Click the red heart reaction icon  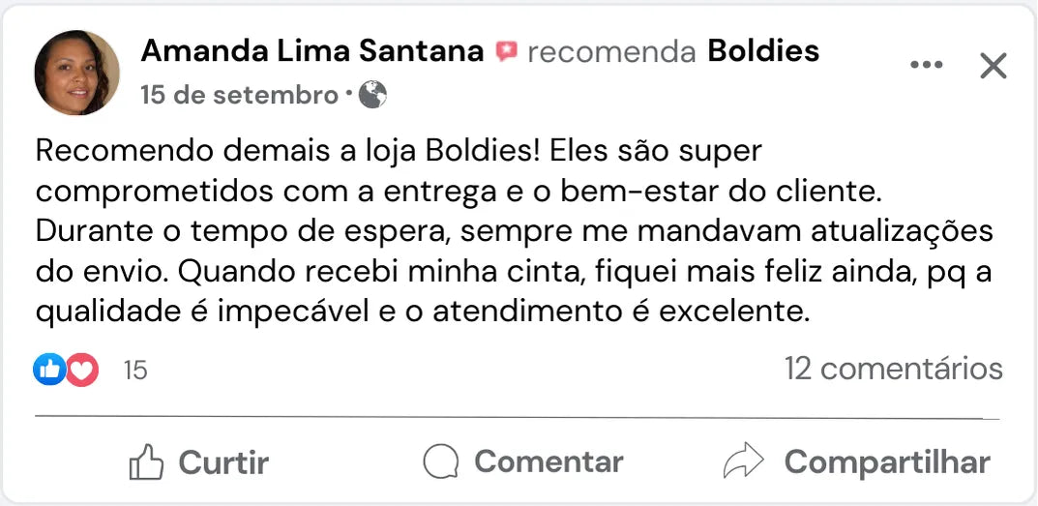(x=81, y=369)
